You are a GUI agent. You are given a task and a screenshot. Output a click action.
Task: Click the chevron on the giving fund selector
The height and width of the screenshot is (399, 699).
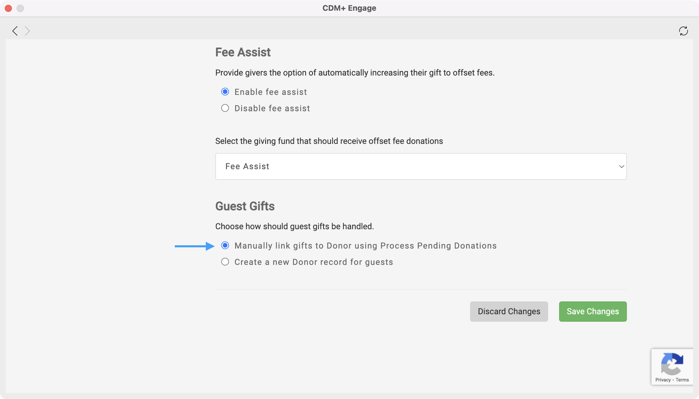621,166
